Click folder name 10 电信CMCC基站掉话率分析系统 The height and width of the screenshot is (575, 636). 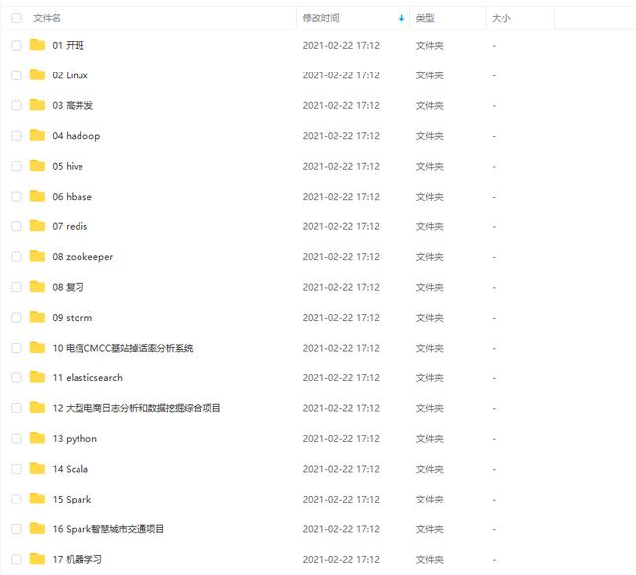click(x=122, y=348)
